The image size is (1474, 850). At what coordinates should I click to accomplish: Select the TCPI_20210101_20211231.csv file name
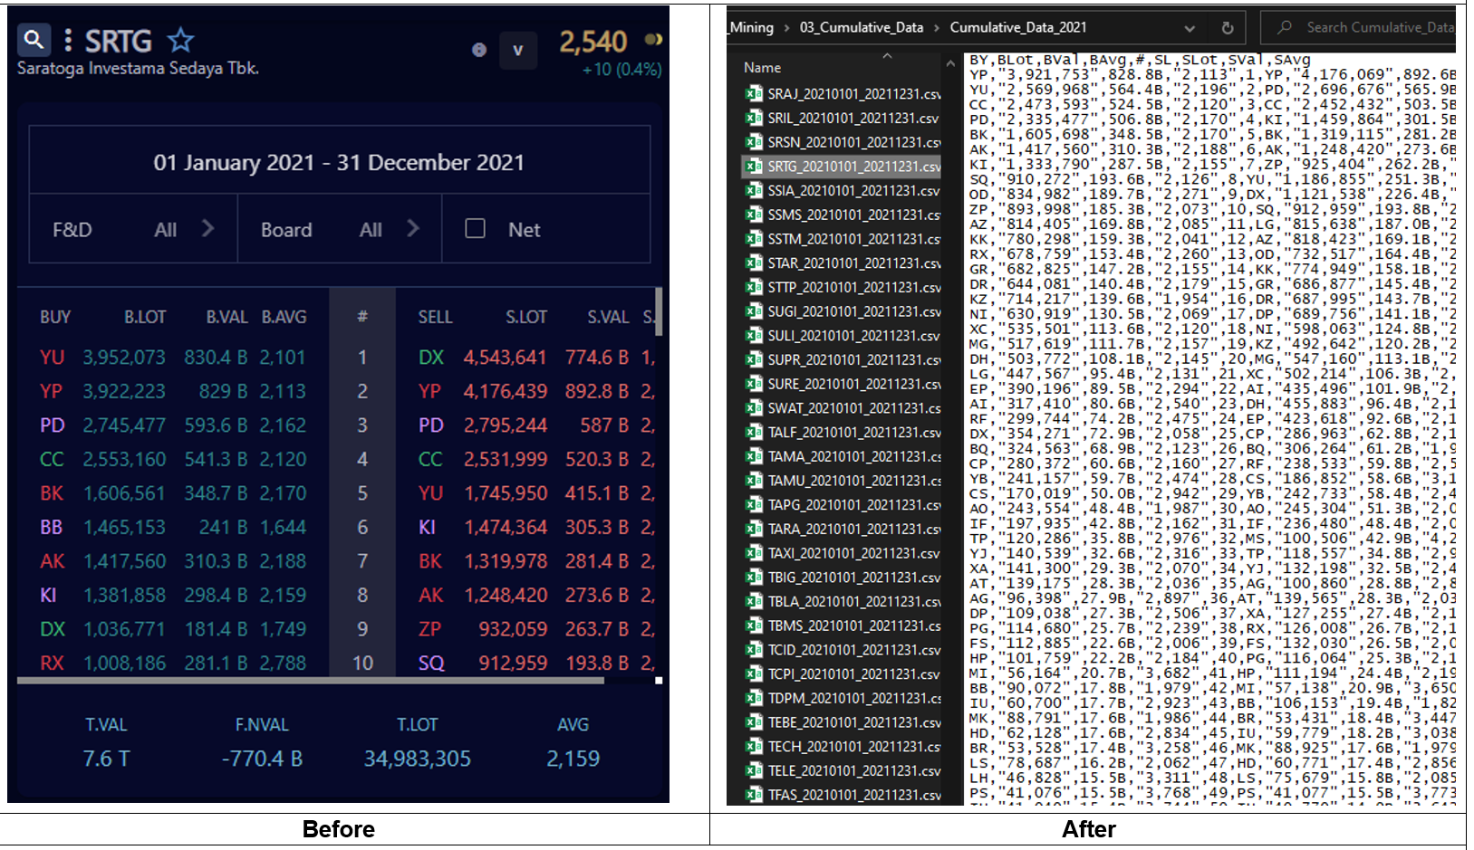pos(854,673)
